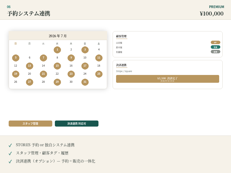
Task: Select date 2 on the calendar
Action: [x=71, y=50]
